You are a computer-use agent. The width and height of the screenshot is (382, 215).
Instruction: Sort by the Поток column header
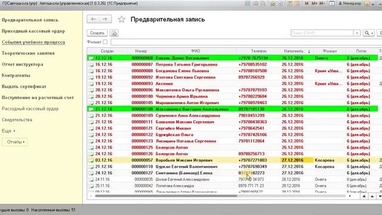pos(361,51)
